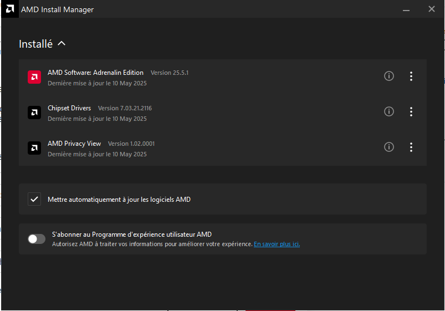Click the Adrenalin 'Dernière mise à jour' date
This screenshot has height=311, width=445.
(x=97, y=83)
